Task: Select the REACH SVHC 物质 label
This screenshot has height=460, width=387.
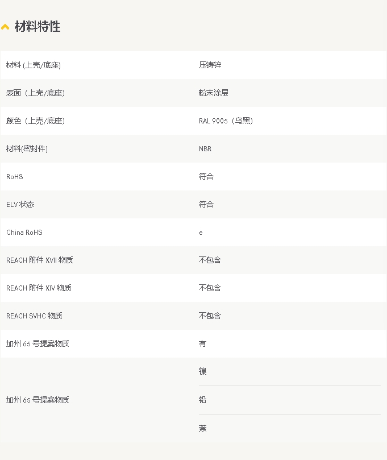Action: pyautogui.click(x=34, y=316)
